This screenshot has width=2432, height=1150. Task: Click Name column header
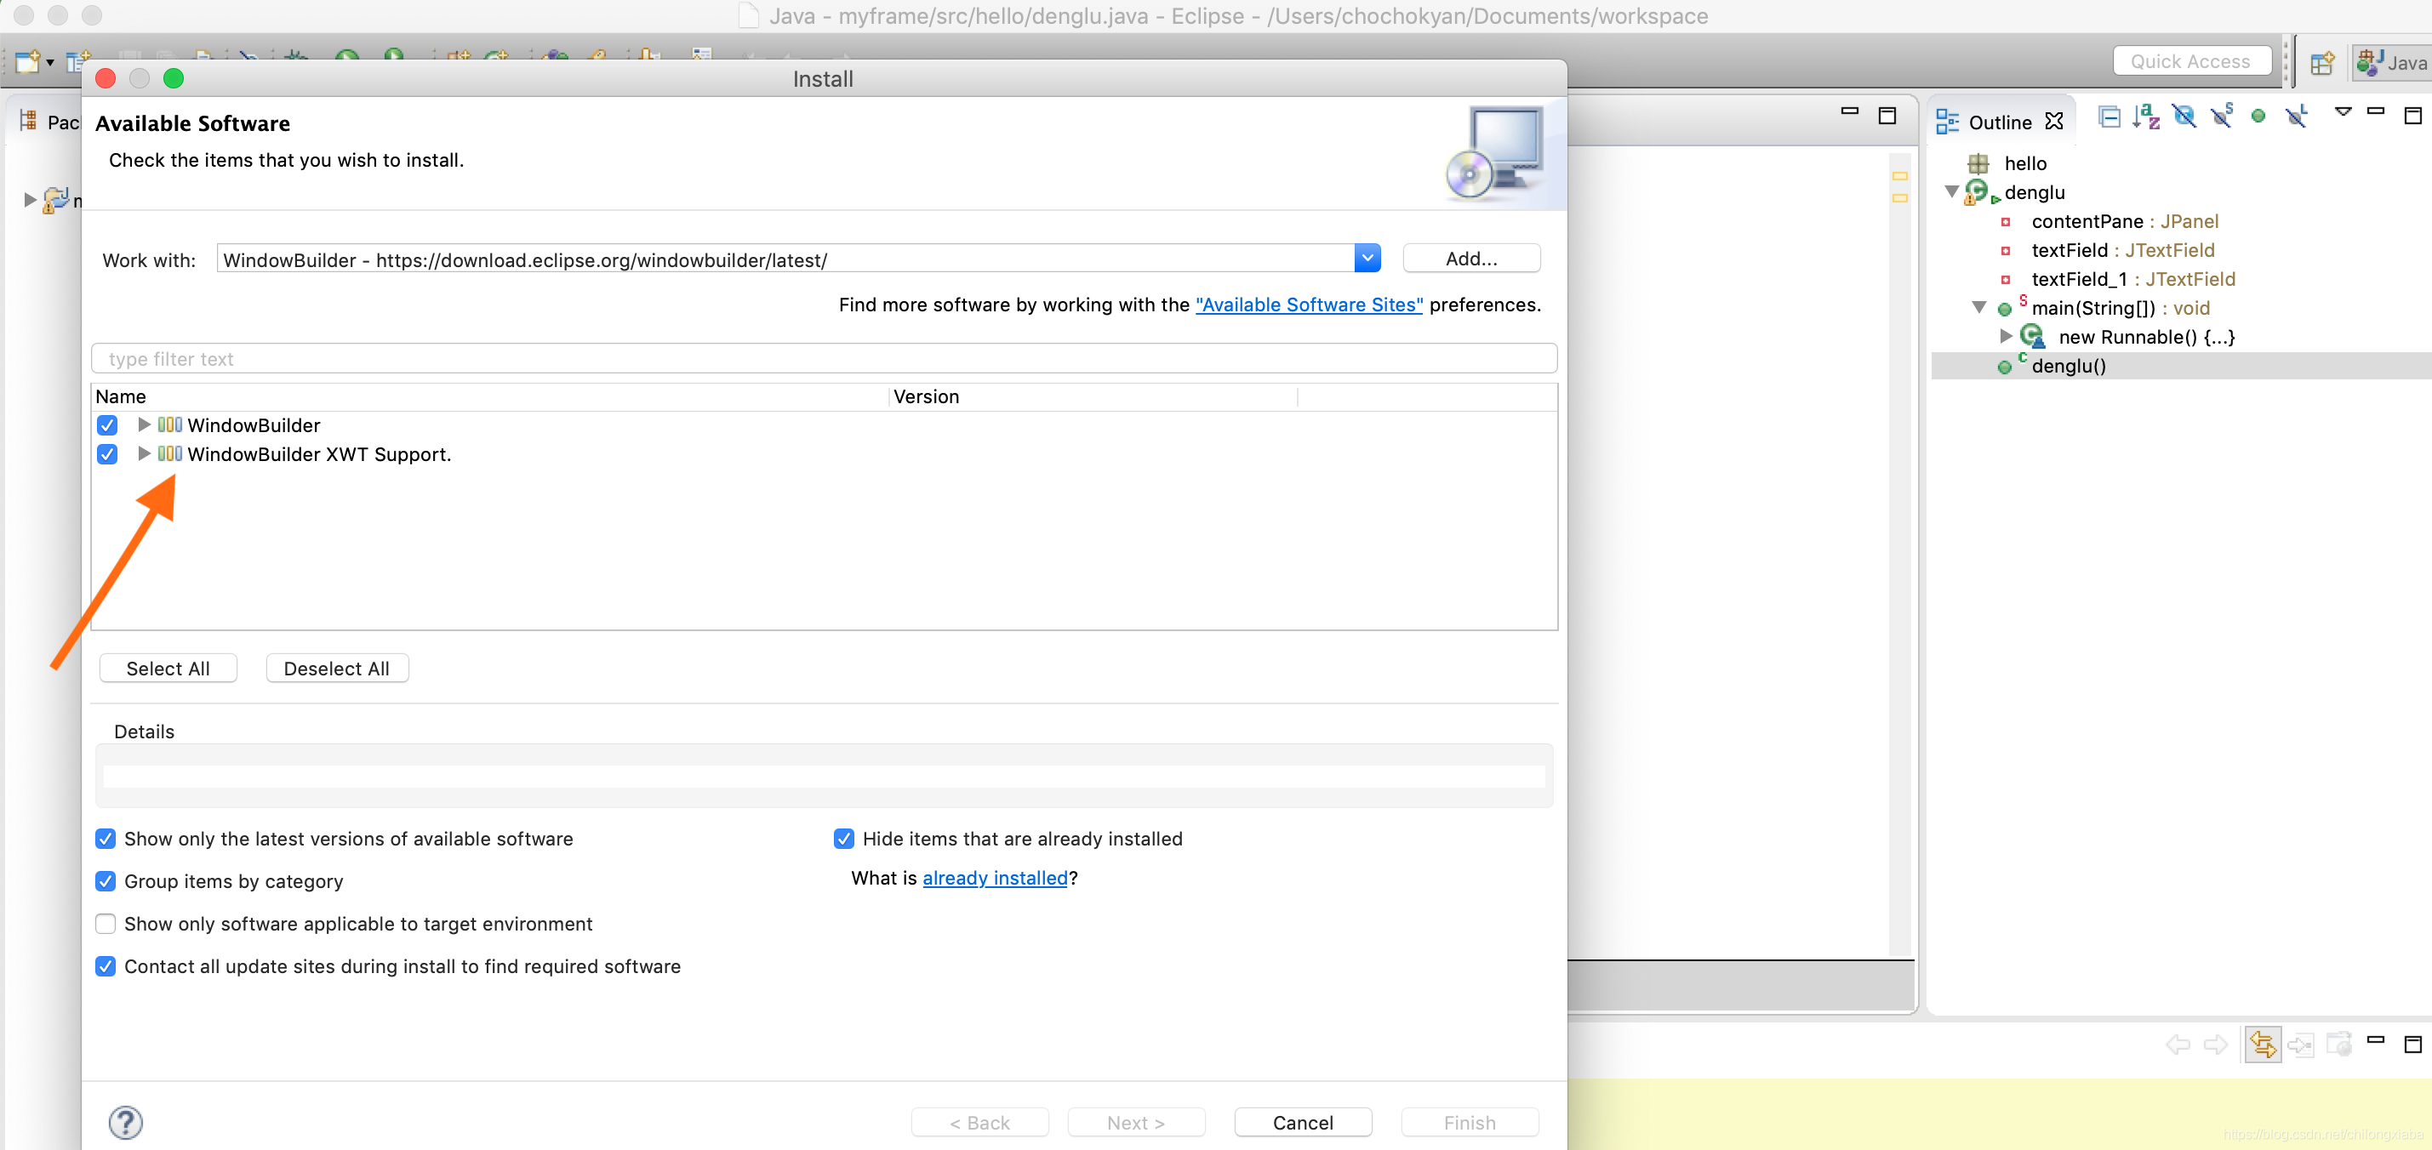(x=489, y=397)
